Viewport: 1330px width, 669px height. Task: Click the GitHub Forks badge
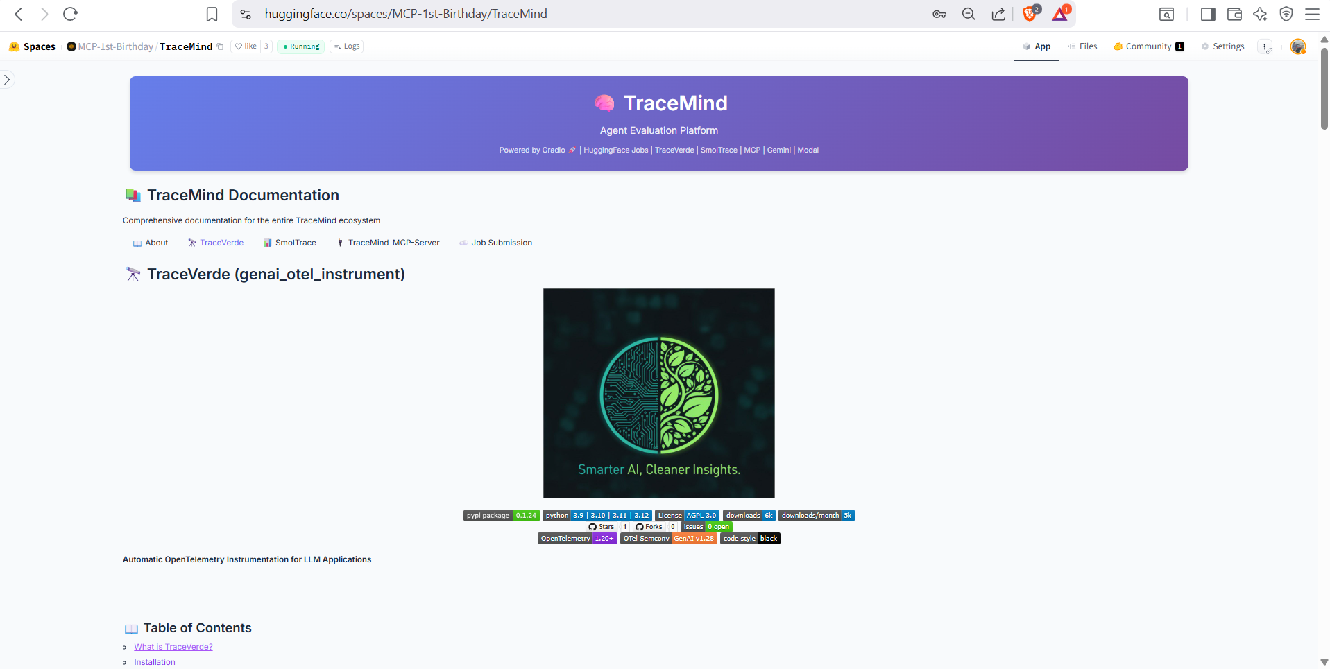[x=656, y=527]
